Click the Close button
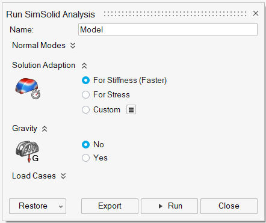This screenshot has width=266, height=223. pos(229,206)
